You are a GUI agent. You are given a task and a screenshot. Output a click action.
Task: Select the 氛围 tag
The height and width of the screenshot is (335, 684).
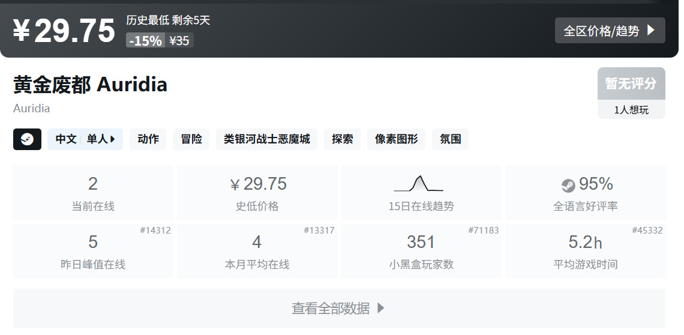point(450,139)
